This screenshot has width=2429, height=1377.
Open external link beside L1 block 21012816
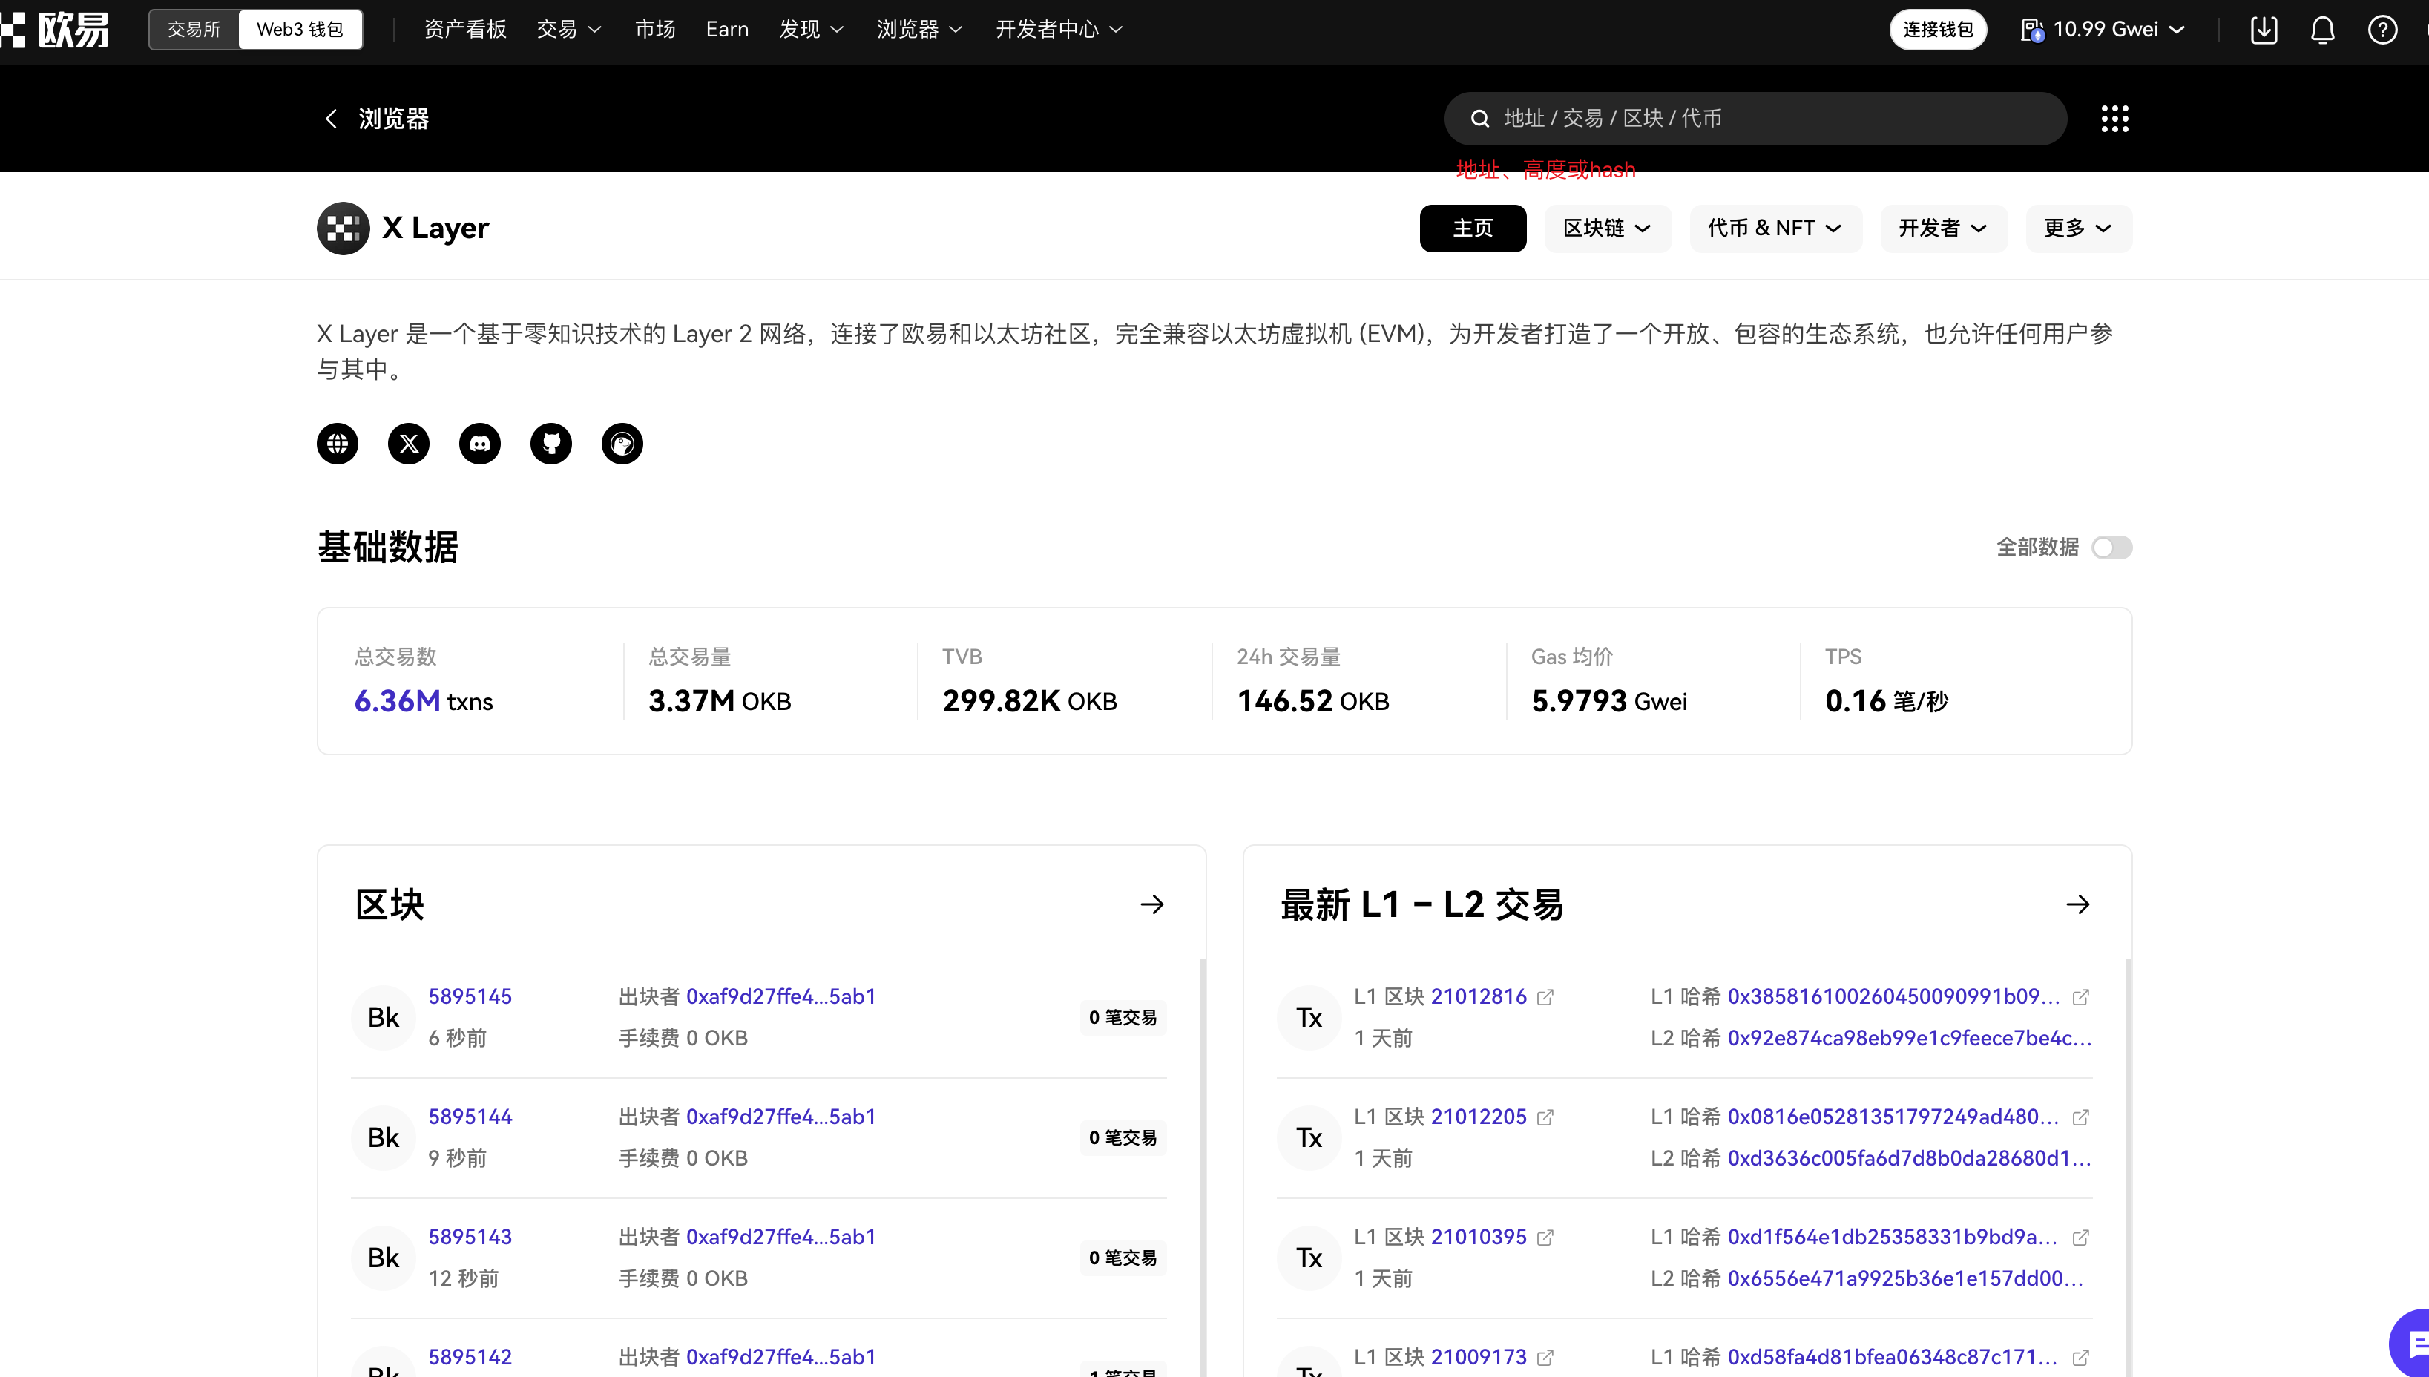click(1545, 997)
